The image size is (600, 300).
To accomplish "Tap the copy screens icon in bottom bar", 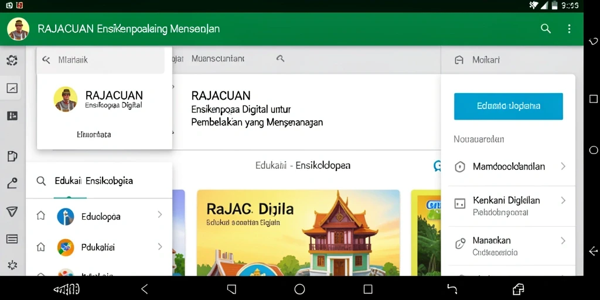I will click(518, 289).
